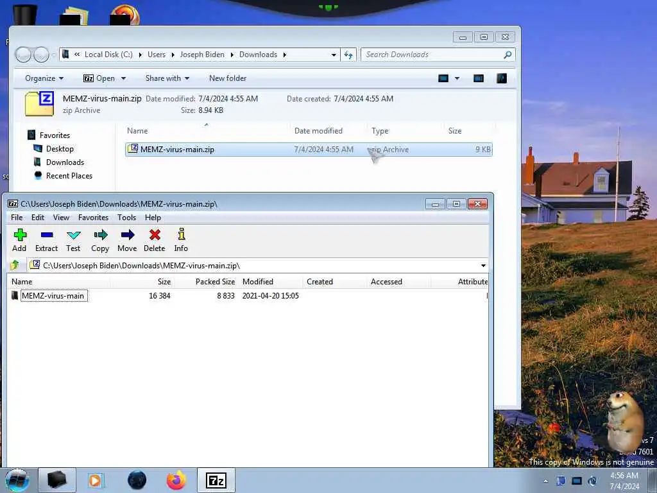Click the 7-Zip taskbar button
657x493 pixels.
[216, 480]
